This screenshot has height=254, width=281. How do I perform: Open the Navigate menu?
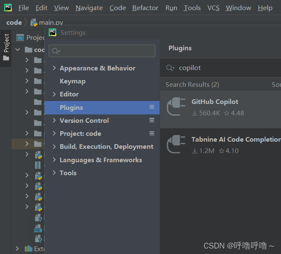point(89,8)
